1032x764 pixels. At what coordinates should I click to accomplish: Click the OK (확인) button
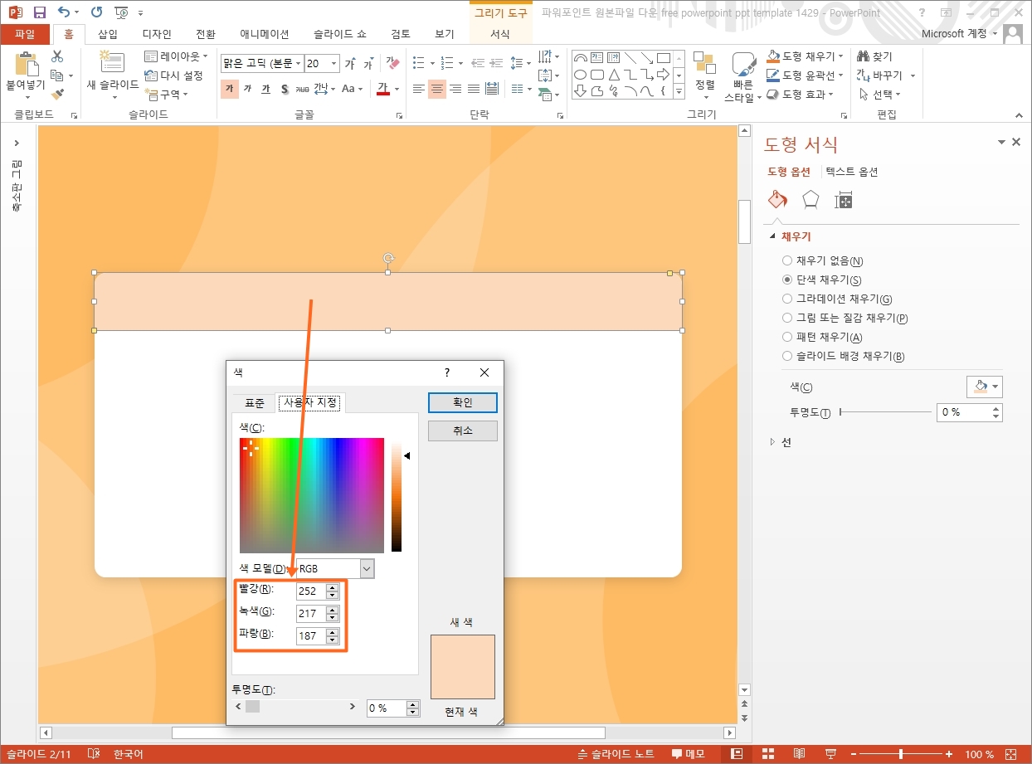coord(463,402)
